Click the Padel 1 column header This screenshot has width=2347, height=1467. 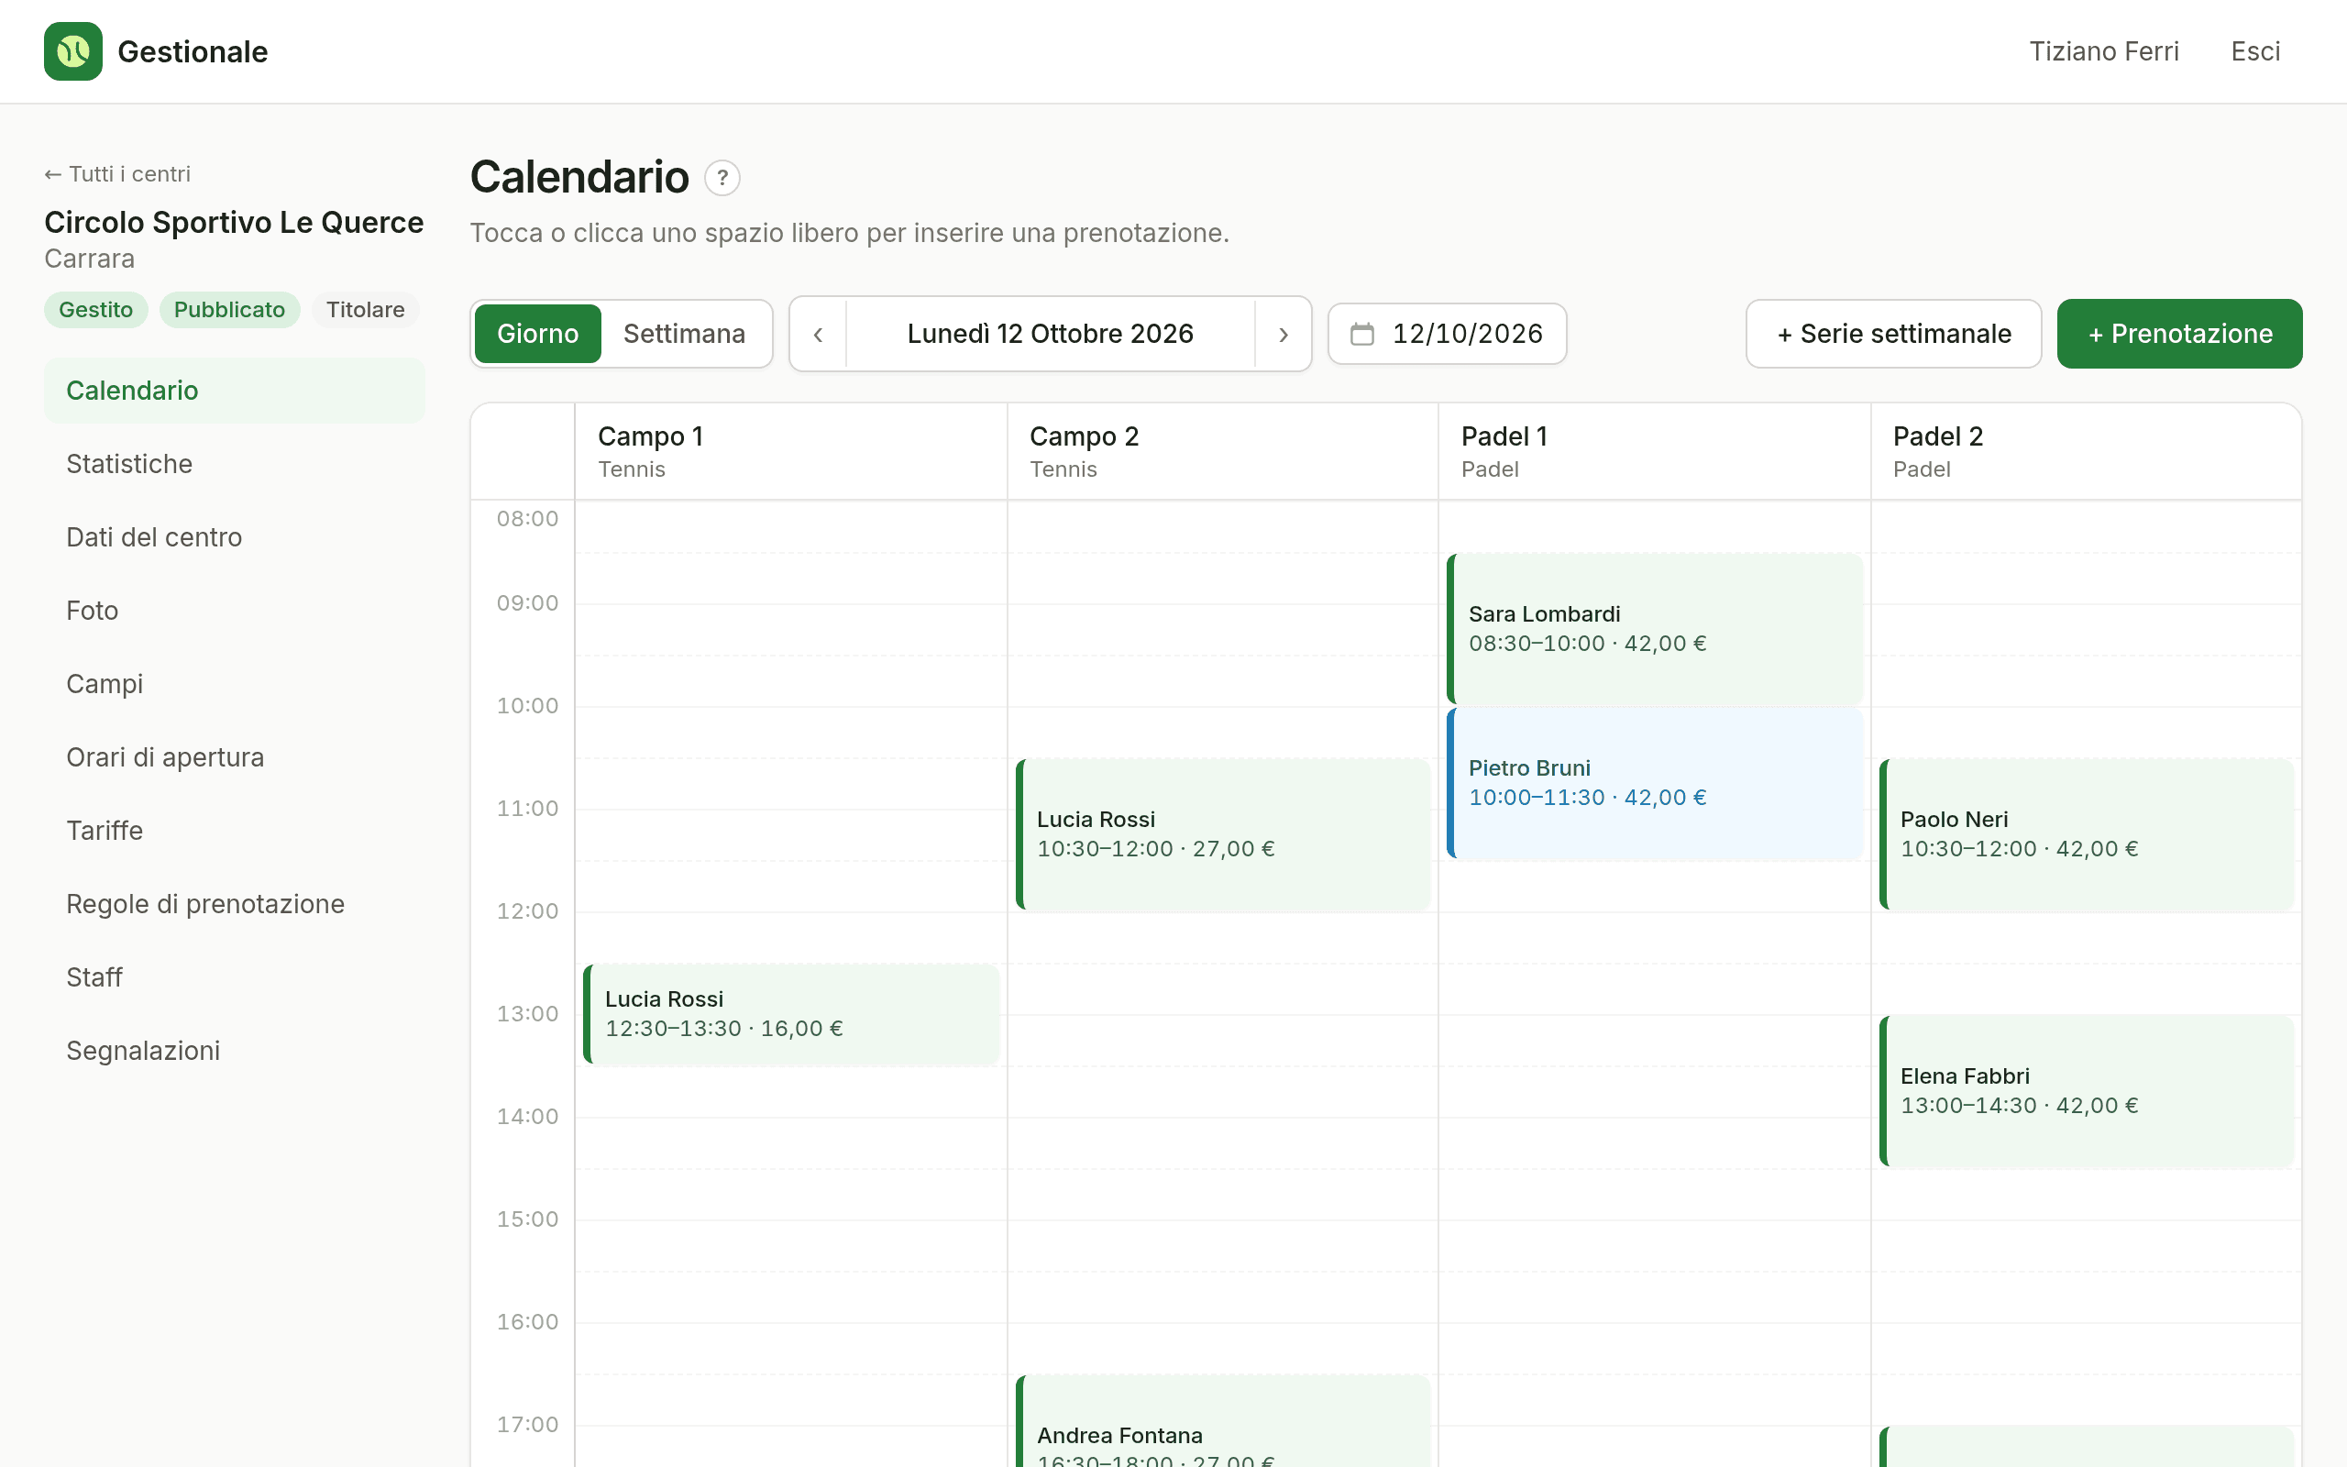[1655, 452]
